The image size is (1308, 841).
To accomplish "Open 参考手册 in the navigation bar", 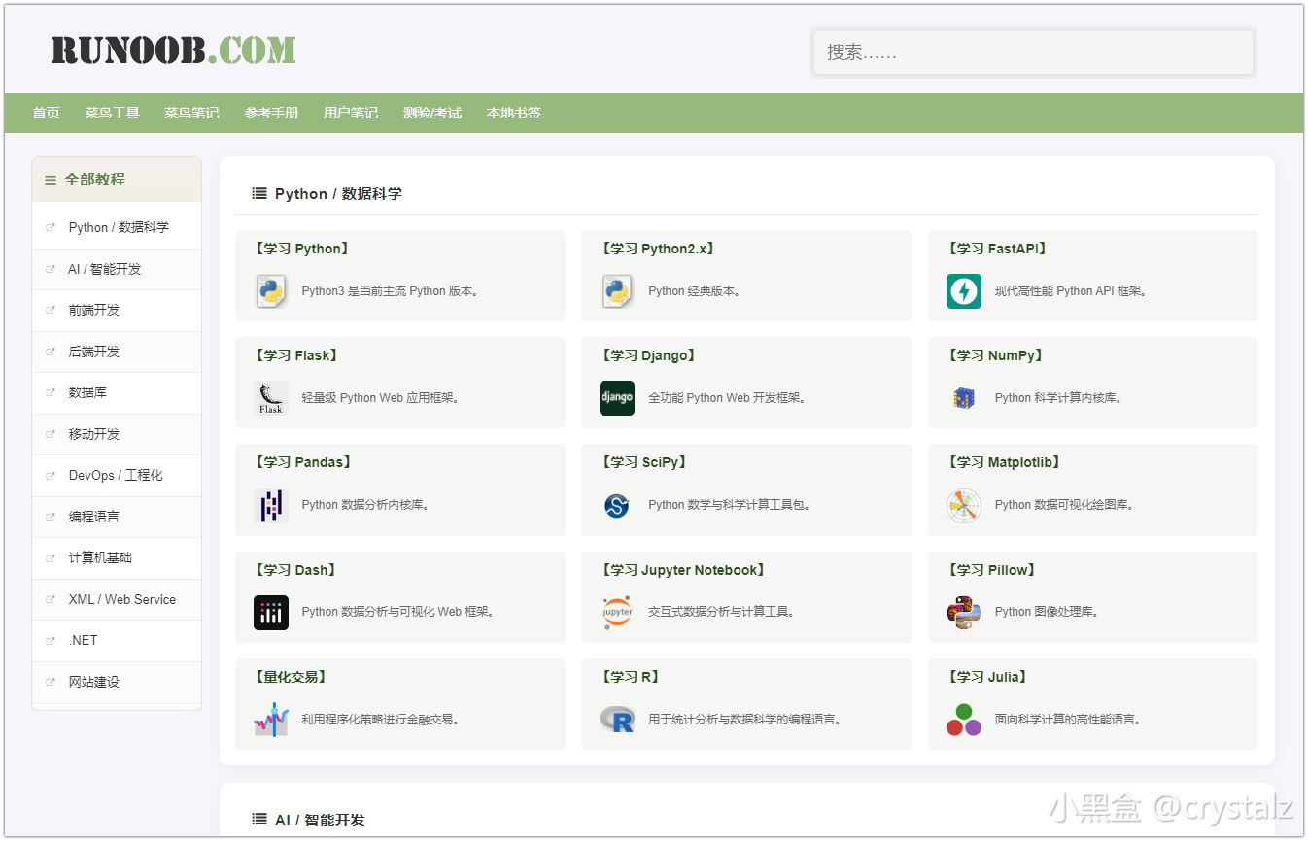I will 271,113.
